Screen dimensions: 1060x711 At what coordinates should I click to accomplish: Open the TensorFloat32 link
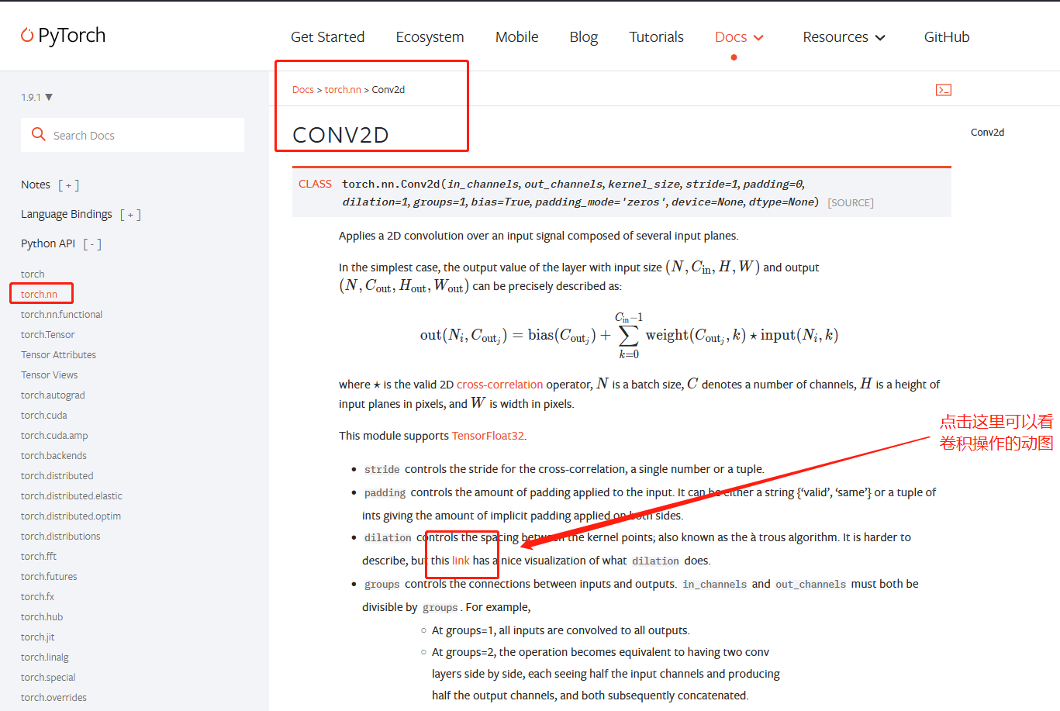[488, 436]
